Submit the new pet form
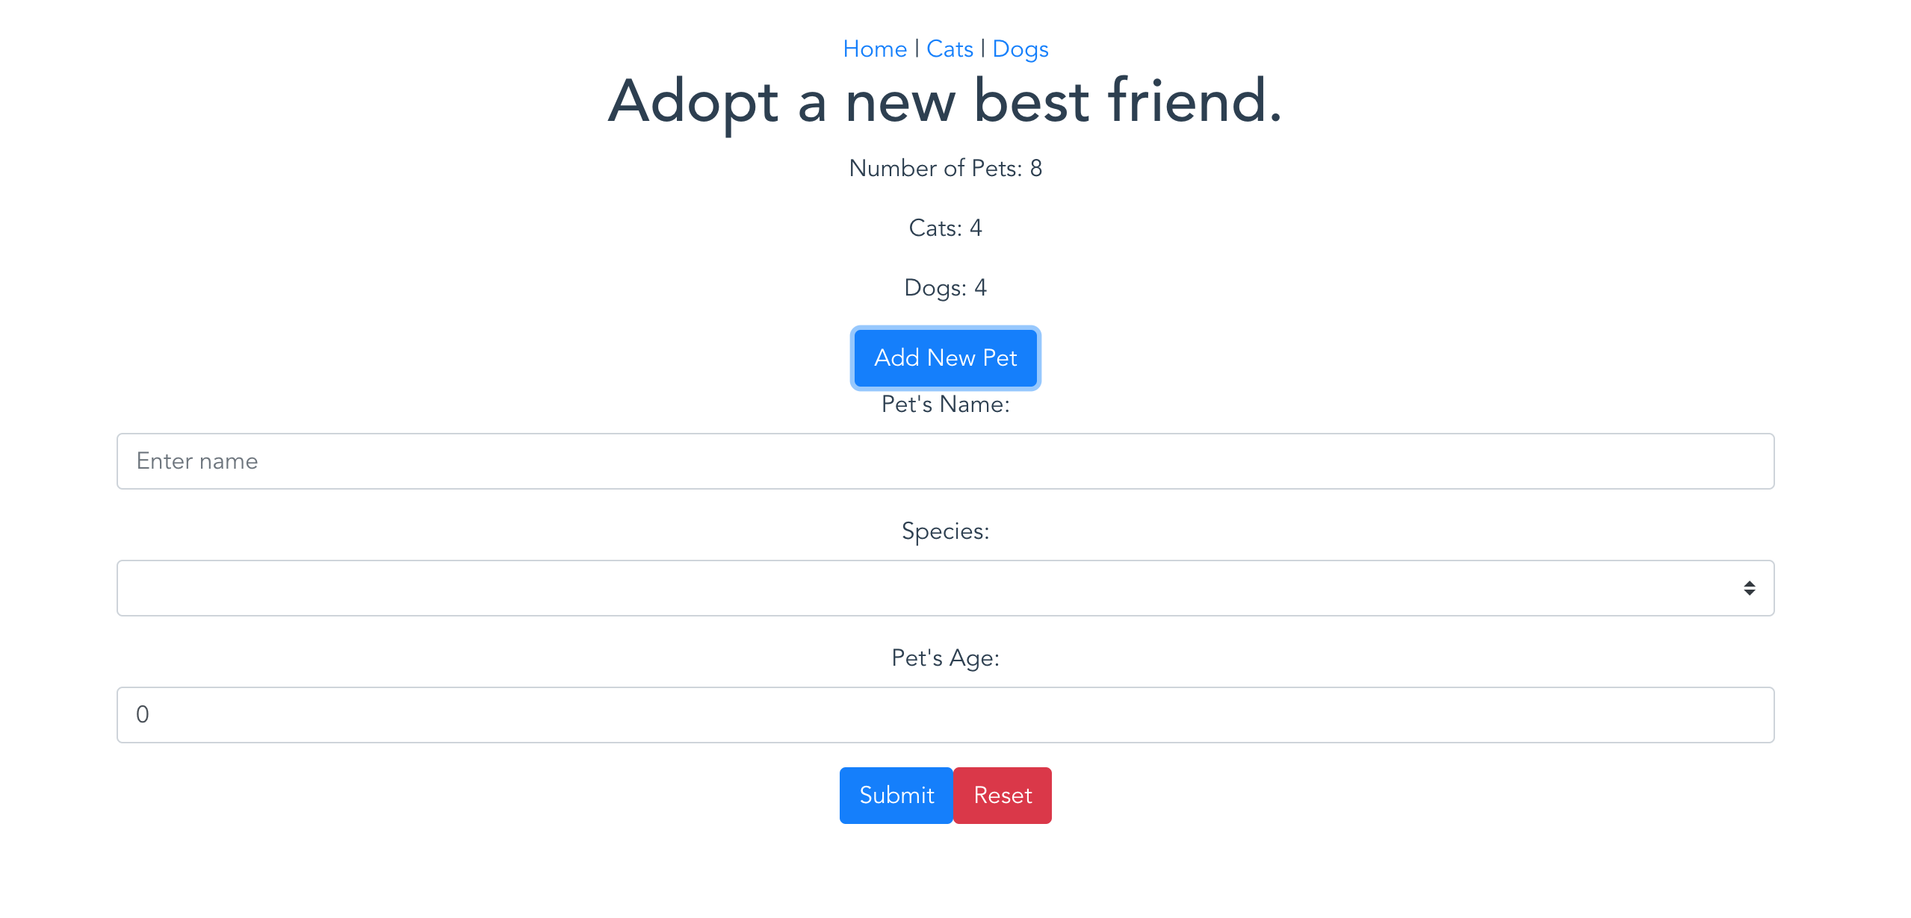Screen dimensions: 1911x918 pos(895,795)
